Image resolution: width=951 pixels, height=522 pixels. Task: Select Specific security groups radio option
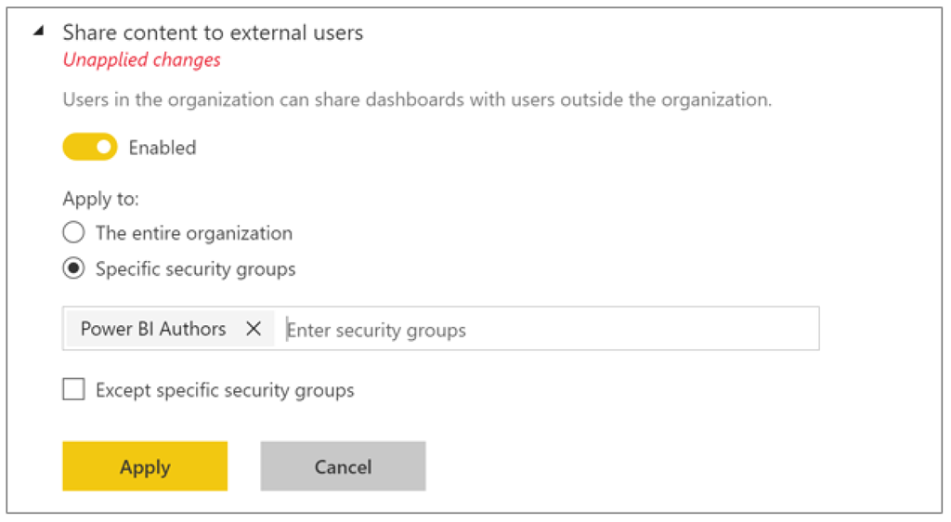[73, 268]
